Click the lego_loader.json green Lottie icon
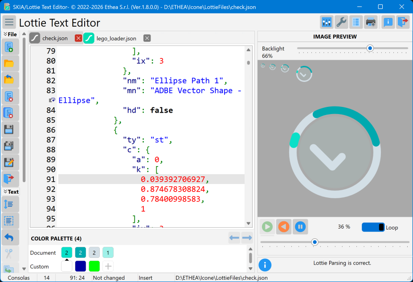Image resolution: width=413 pixels, height=282 pixels. [89, 38]
